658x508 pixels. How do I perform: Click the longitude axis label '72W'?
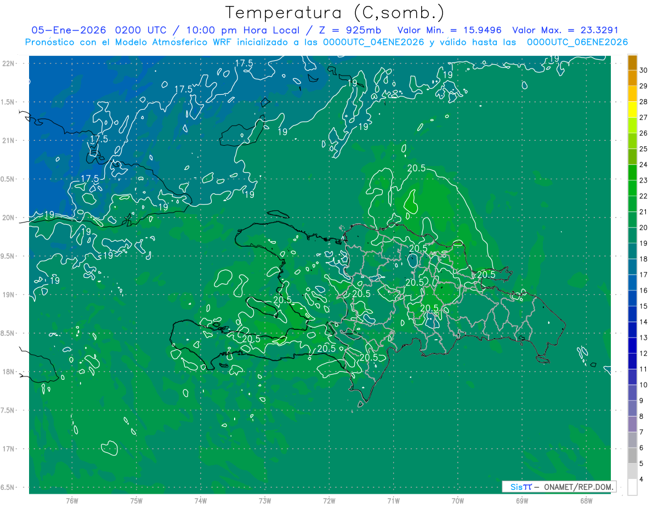click(329, 500)
